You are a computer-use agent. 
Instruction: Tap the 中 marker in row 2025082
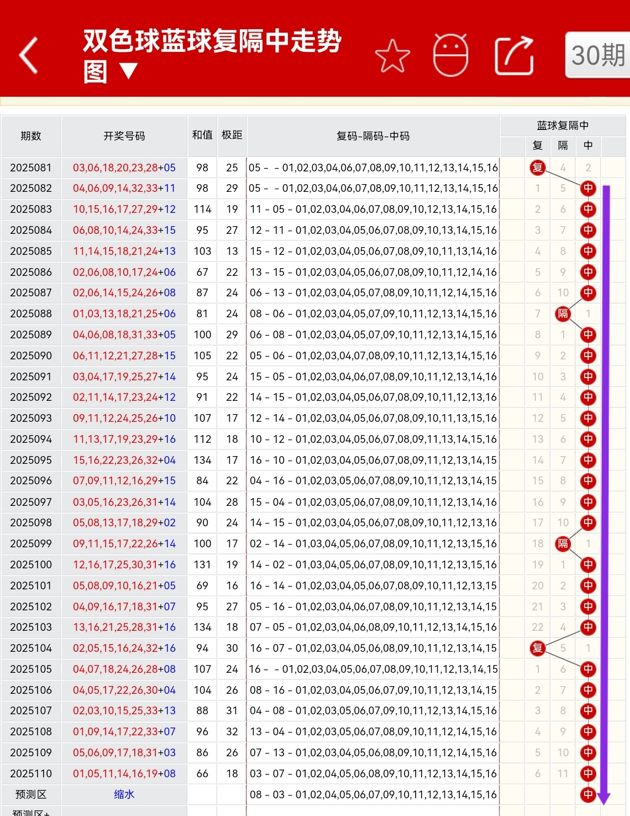point(588,188)
